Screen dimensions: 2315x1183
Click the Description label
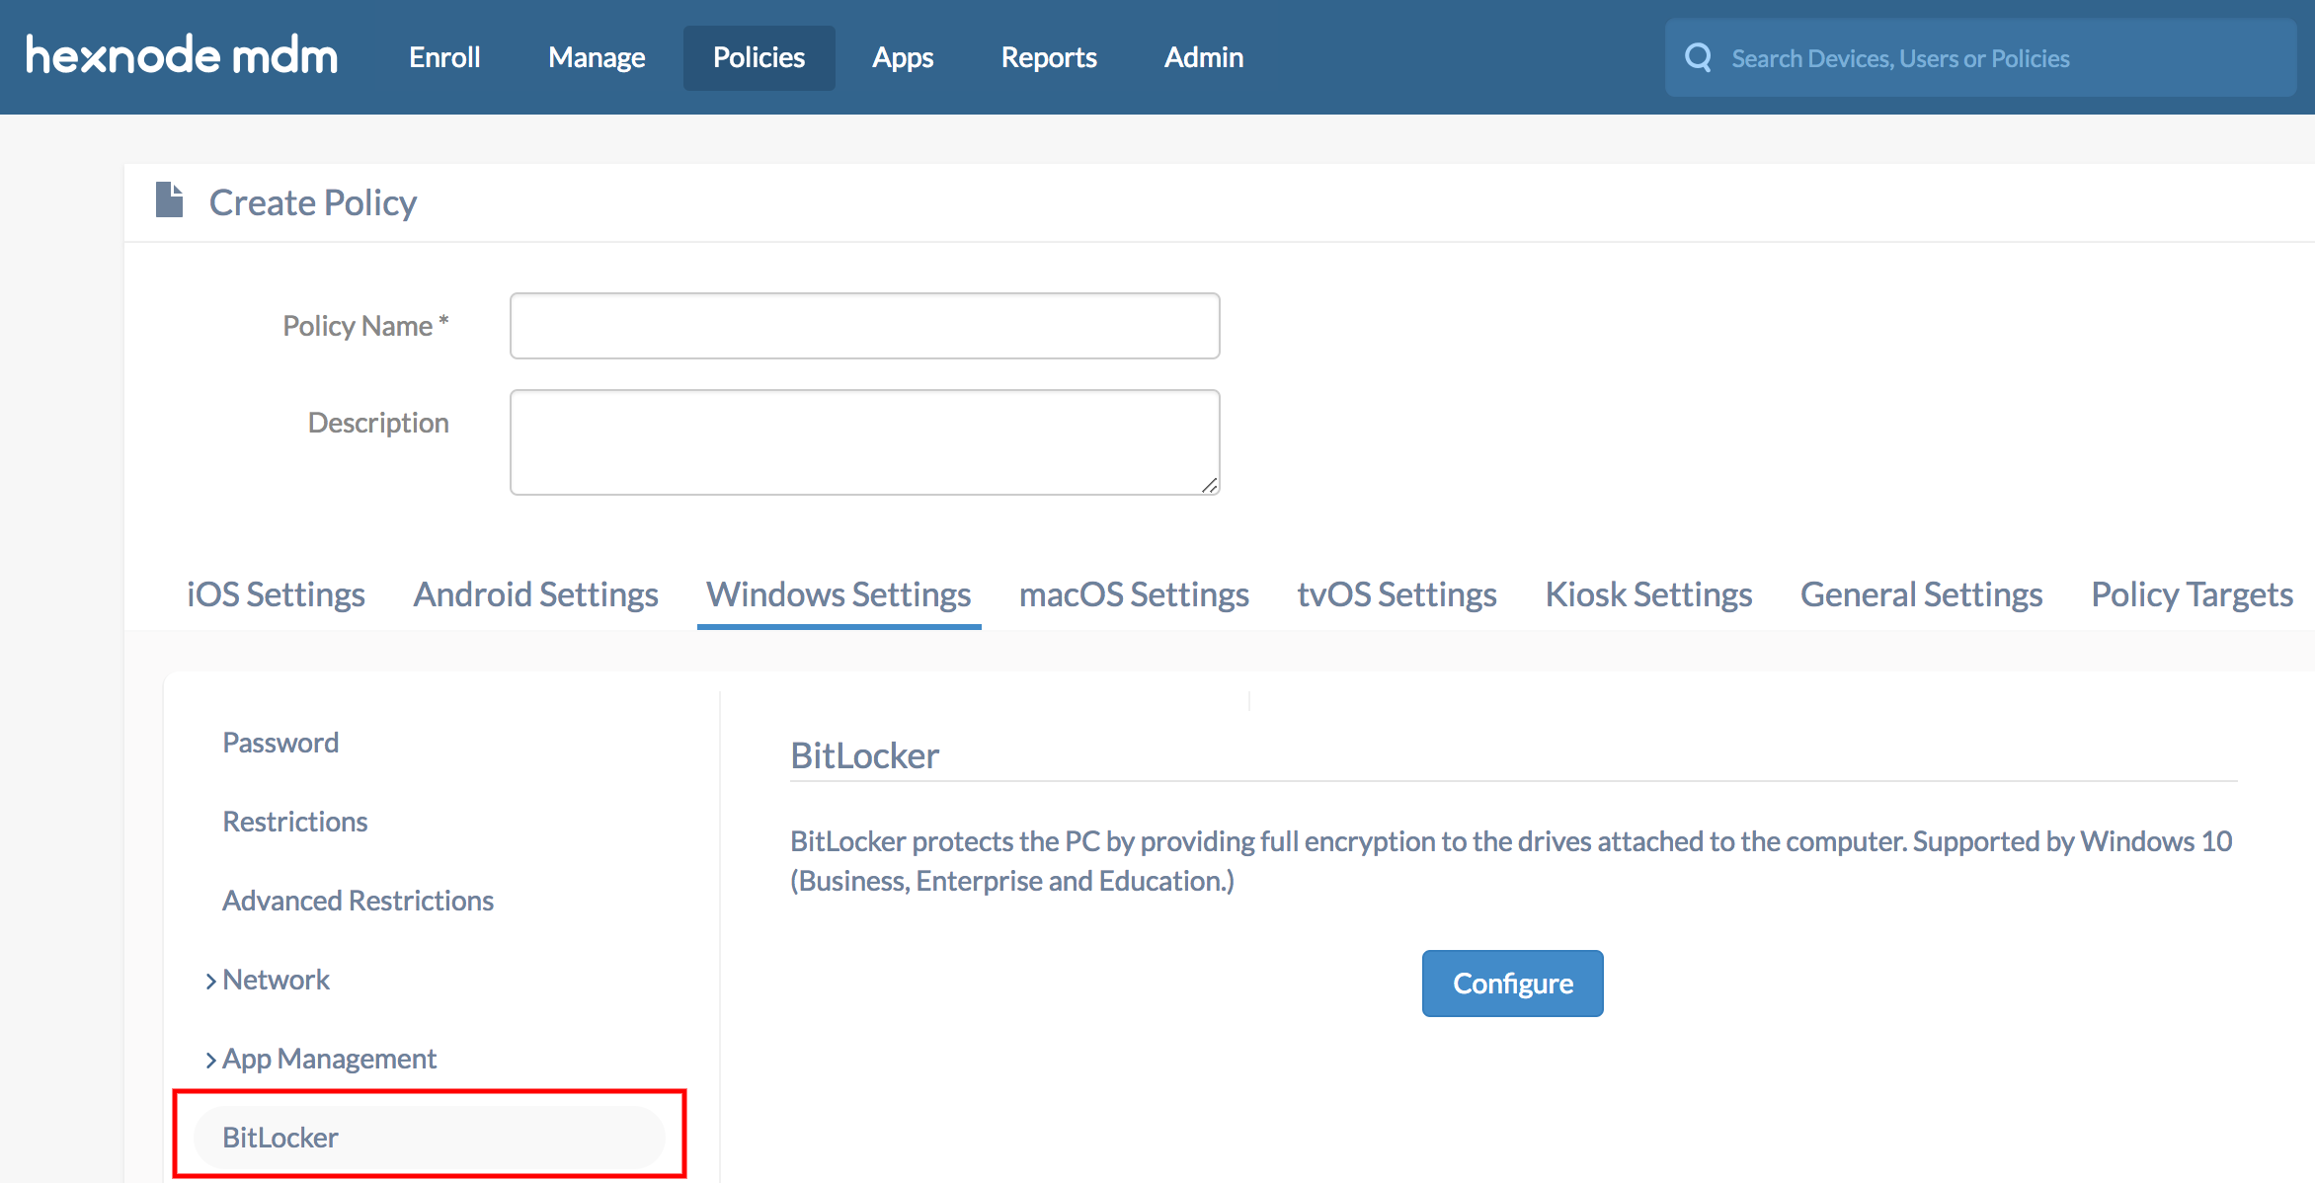378,423
